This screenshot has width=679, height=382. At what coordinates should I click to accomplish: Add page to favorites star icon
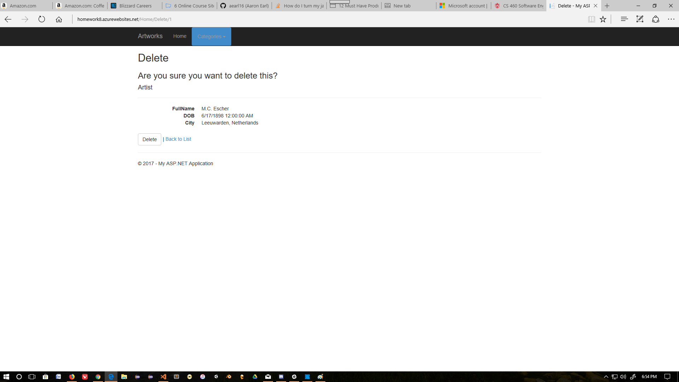(x=603, y=19)
